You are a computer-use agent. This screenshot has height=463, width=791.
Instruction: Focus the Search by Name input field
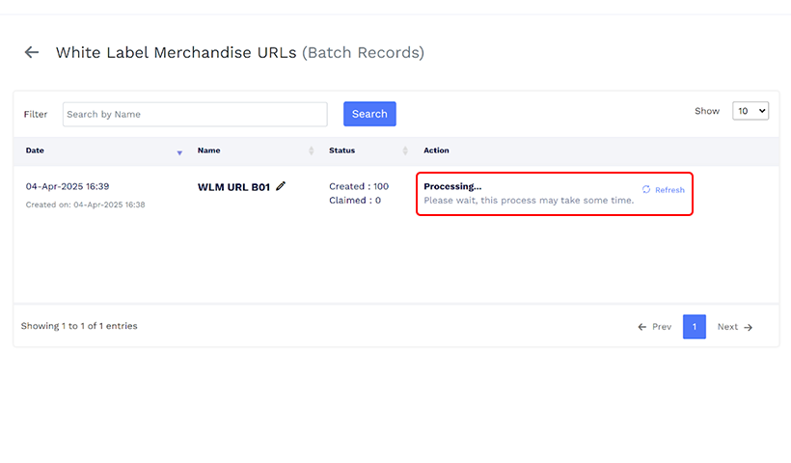[195, 114]
